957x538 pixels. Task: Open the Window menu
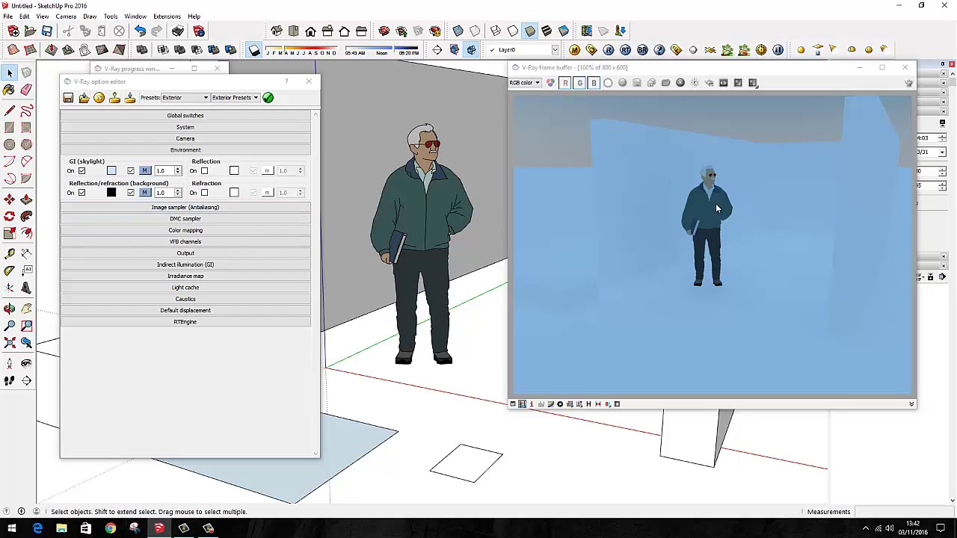pyautogui.click(x=135, y=16)
